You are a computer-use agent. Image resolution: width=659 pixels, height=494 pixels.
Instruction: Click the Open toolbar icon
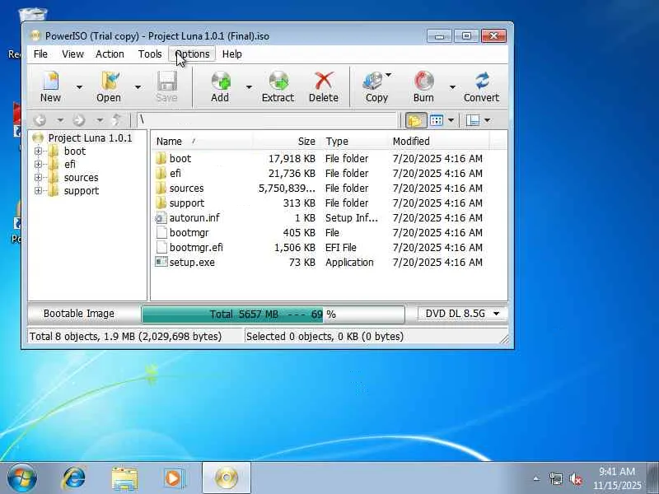click(x=110, y=81)
